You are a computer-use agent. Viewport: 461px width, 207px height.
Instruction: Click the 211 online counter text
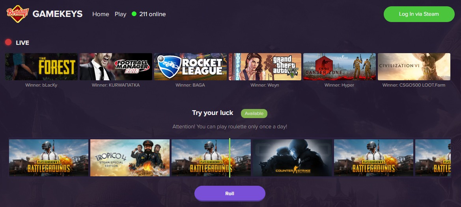(153, 14)
